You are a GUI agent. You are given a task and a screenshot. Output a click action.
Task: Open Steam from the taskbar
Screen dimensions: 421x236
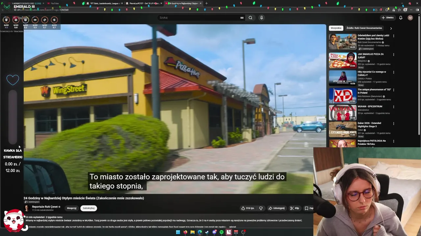(207, 232)
